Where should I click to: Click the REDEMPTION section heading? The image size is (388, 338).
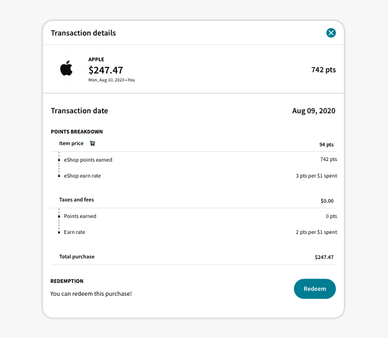click(x=67, y=281)
